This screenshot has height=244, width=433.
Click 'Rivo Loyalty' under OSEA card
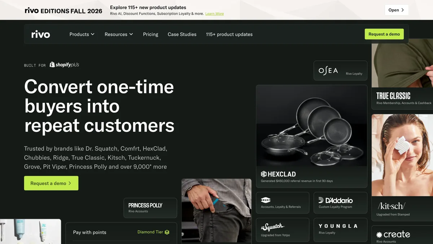click(354, 74)
